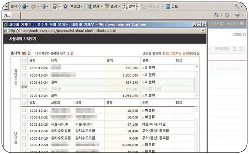Click the 비로가기 link in background page
Image resolution: width=249 pixels, height=154 pixels.
pyautogui.click(x=233, y=24)
